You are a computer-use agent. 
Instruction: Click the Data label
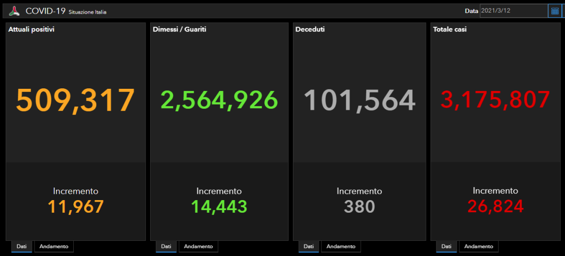(471, 11)
